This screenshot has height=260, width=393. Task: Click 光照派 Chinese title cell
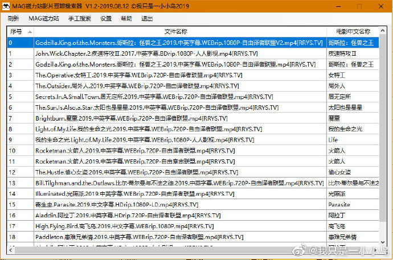pyautogui.click(x=353, y=193)
